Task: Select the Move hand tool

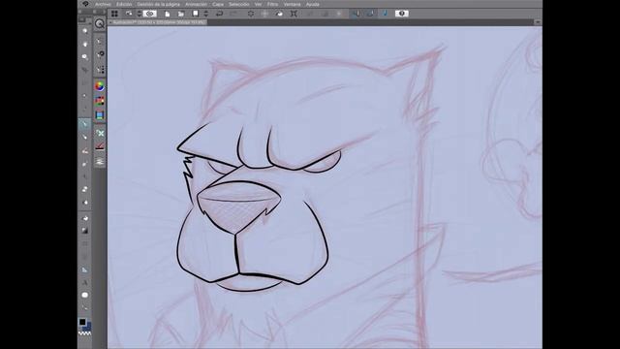Action: [84, 44]
